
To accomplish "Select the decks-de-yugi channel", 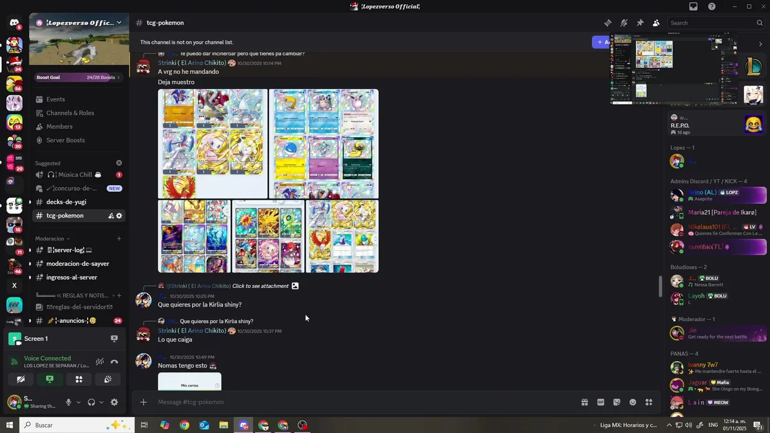I will pyautogui.click(x=79, y=202).
